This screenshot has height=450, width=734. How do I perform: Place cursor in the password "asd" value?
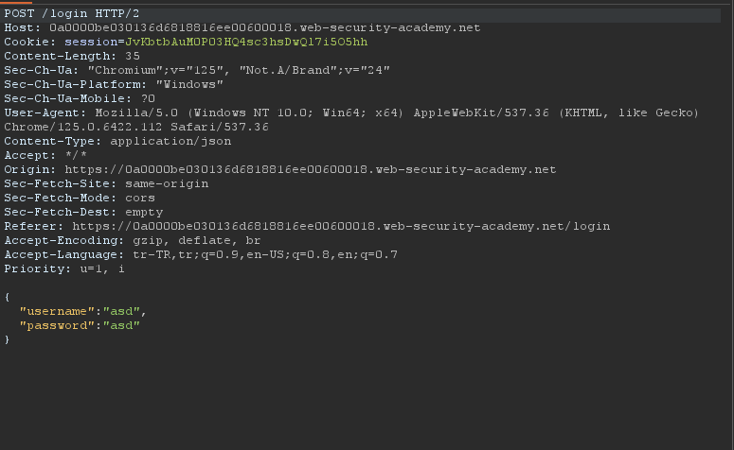(121, 326)
